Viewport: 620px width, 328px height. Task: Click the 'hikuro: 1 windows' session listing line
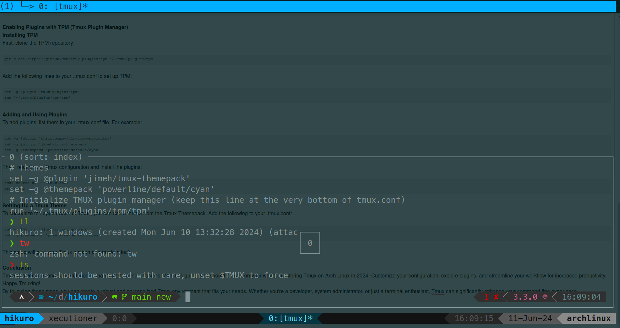(154, 232)
